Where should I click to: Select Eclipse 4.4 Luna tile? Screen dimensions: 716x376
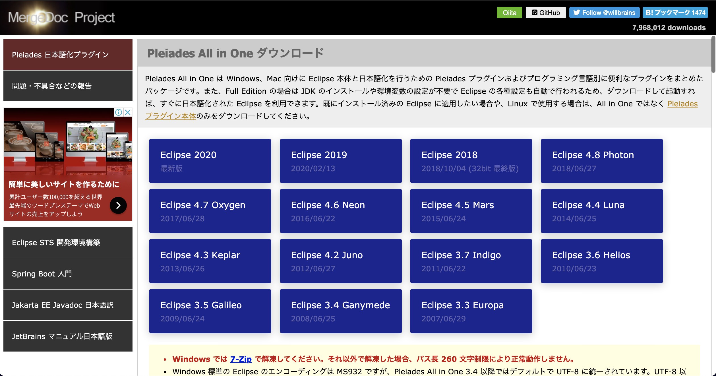(602, 211)
